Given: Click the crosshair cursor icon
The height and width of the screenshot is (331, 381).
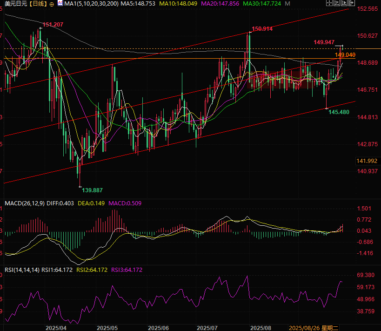Looking at the screenshot, I should [x=329, y=3].
